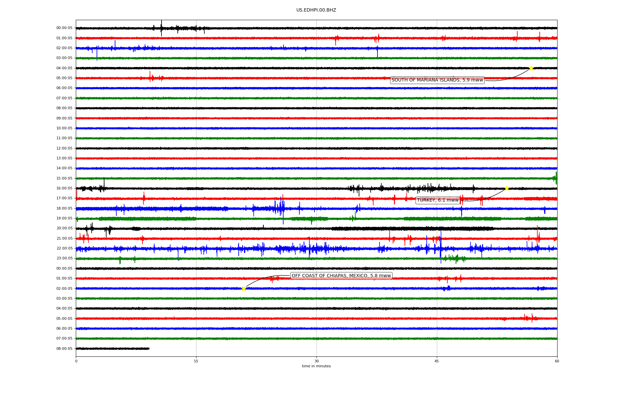Click the 14:00:05 time label
This screenshot has width=633, height=396.
(x=64, y=168)
